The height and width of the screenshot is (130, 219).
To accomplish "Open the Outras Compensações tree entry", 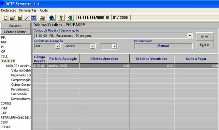I will [21, 85].
